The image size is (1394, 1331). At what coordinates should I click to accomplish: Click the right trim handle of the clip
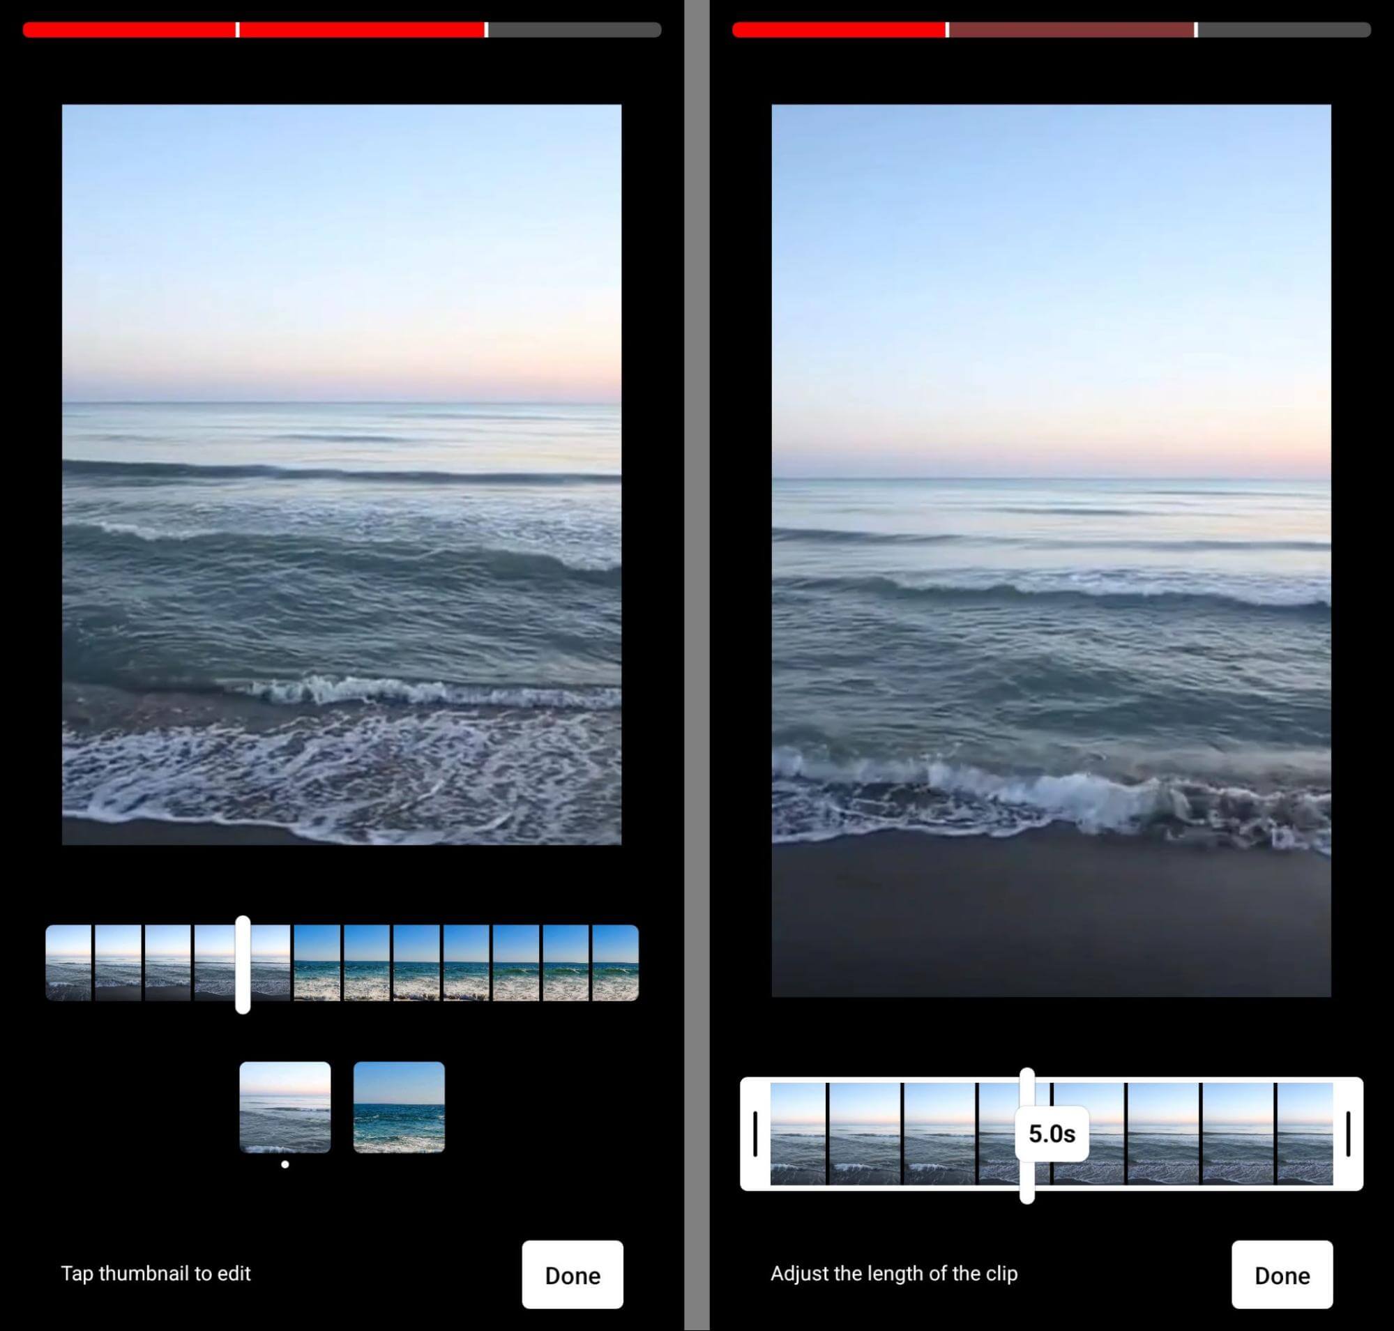tap(1348, 1134)
